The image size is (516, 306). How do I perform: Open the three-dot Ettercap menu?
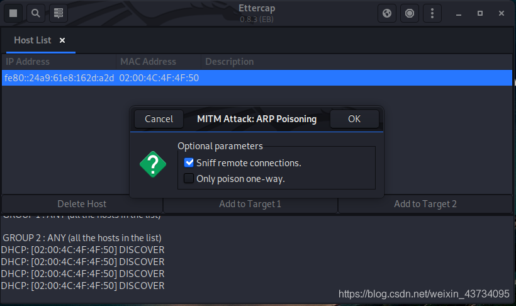[x=432, y=13]
